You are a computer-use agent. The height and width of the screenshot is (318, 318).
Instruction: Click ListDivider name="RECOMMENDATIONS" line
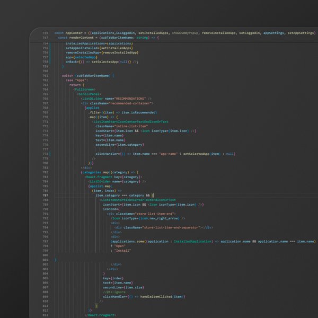pyautogui.click(x=116, y=99)
